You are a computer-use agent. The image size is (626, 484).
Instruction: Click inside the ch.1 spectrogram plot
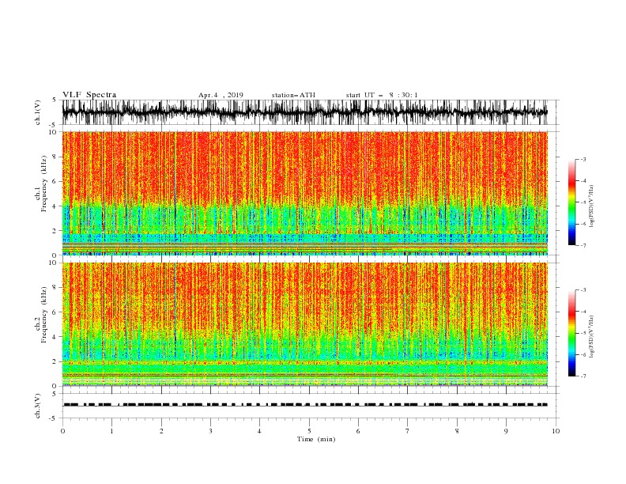(305, 193)
